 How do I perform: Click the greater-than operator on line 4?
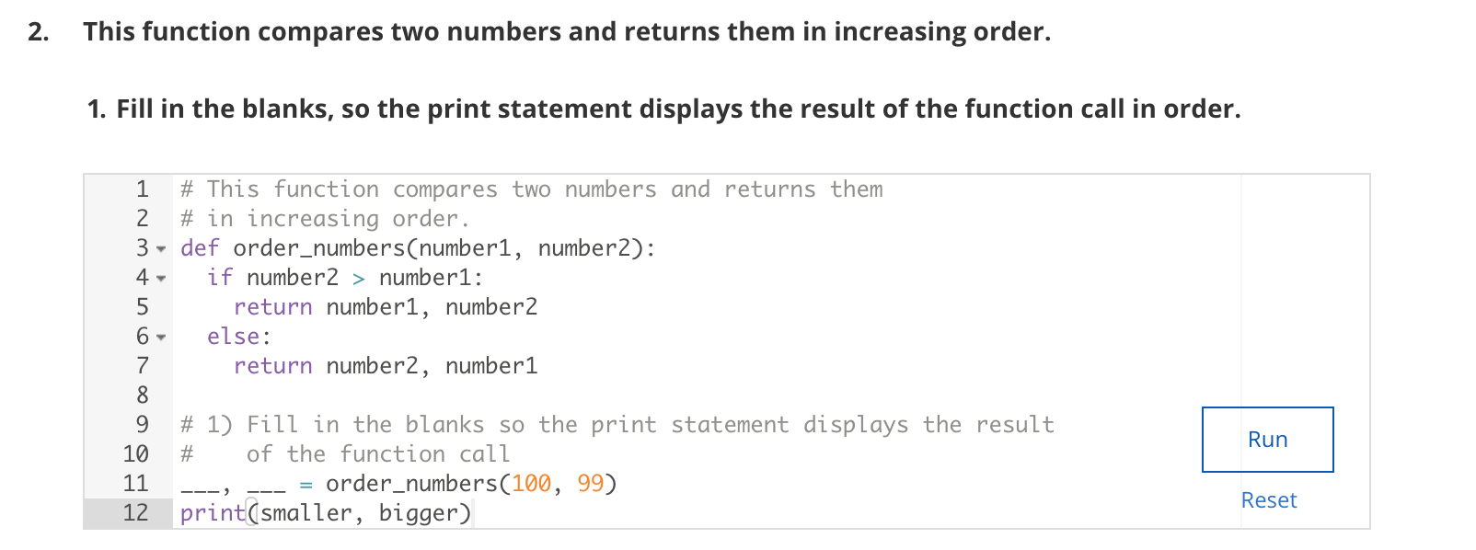(359, 278)
